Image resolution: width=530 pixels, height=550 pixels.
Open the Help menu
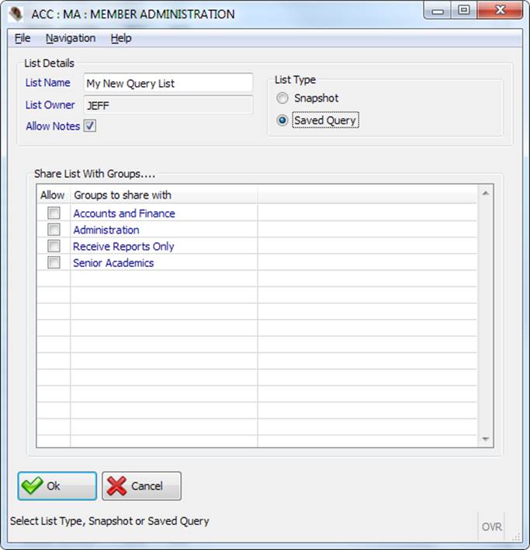coord(121,38)
